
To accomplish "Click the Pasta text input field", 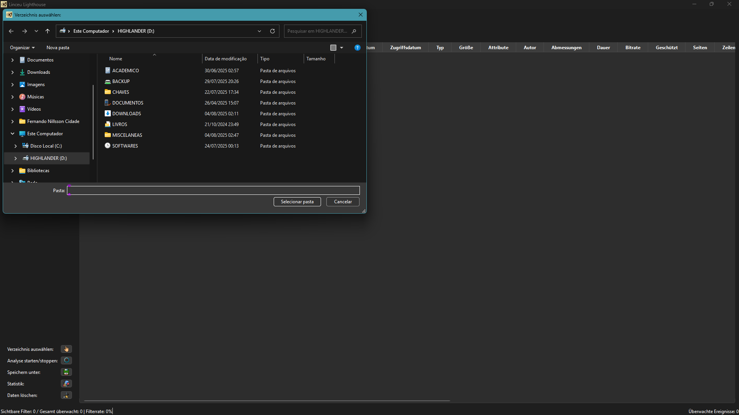I will (x=213, y=191).
